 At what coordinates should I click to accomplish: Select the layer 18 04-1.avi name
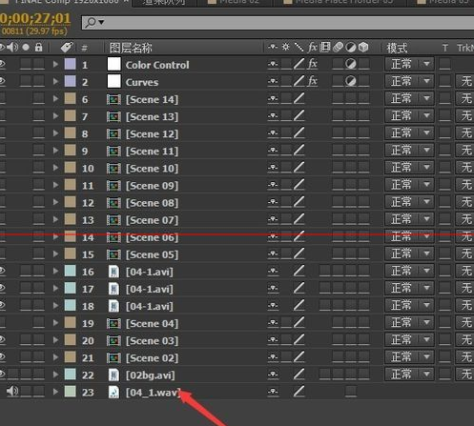pyautogui.click(x=150, y=306)
